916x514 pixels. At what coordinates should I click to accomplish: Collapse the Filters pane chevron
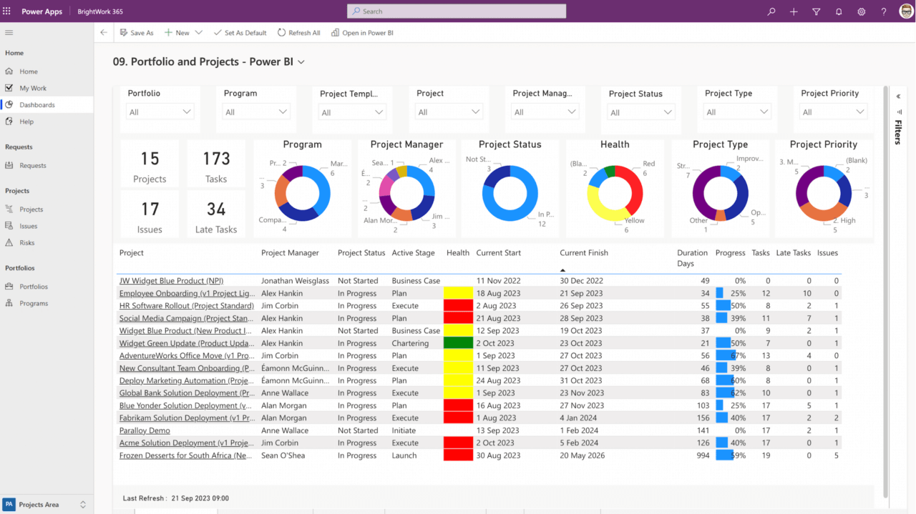pos(898,95)
